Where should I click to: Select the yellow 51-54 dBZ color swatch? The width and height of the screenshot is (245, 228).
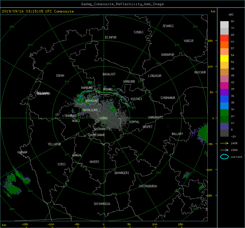224,58
